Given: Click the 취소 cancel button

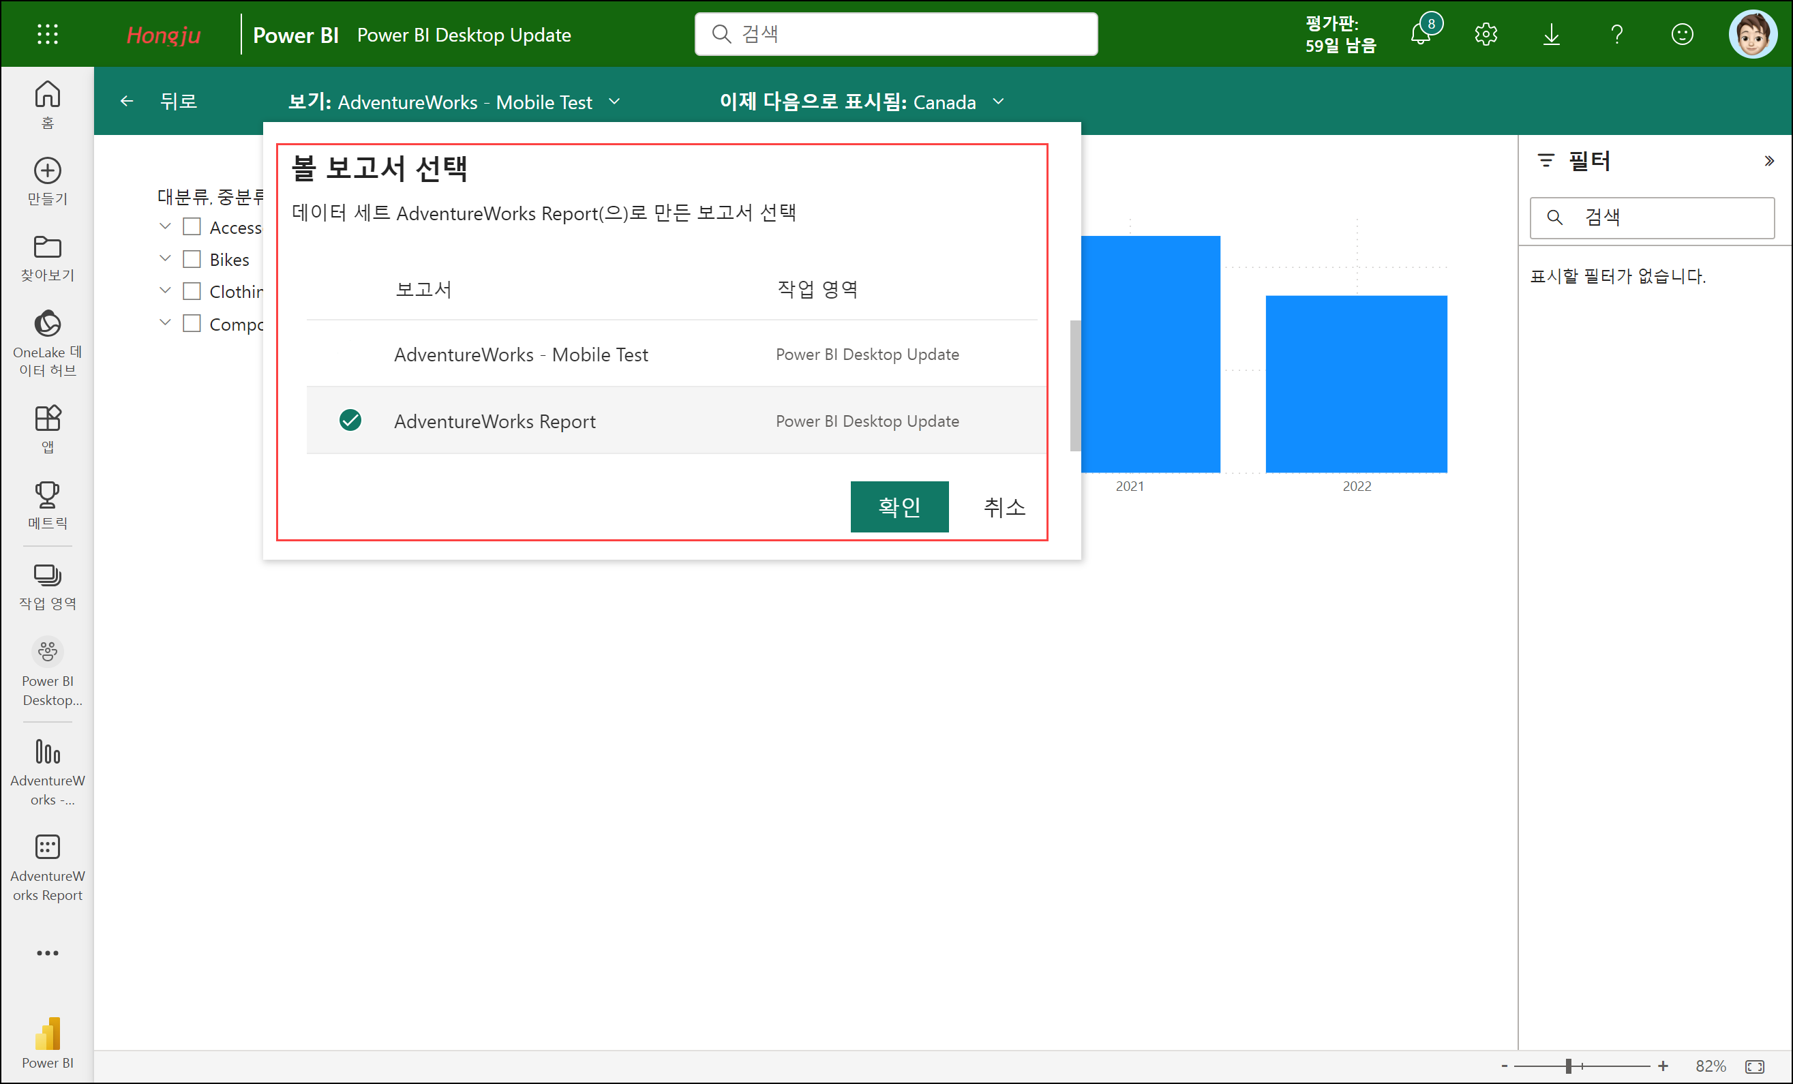Looking at the screenshot, I should (1004, 507).
